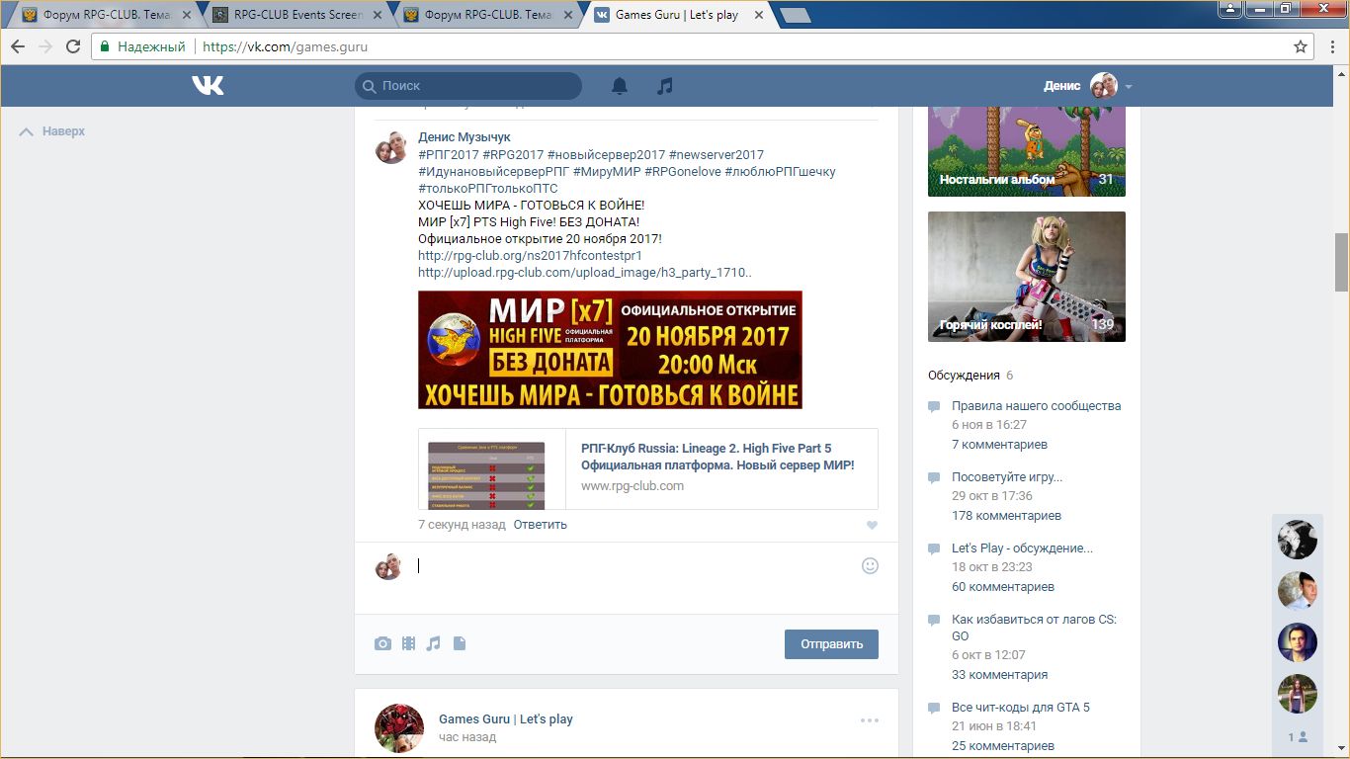Viewport: 1350px width, 759px height.
Task: Open the Горячий косплей album
Action: click(1027, 277)
